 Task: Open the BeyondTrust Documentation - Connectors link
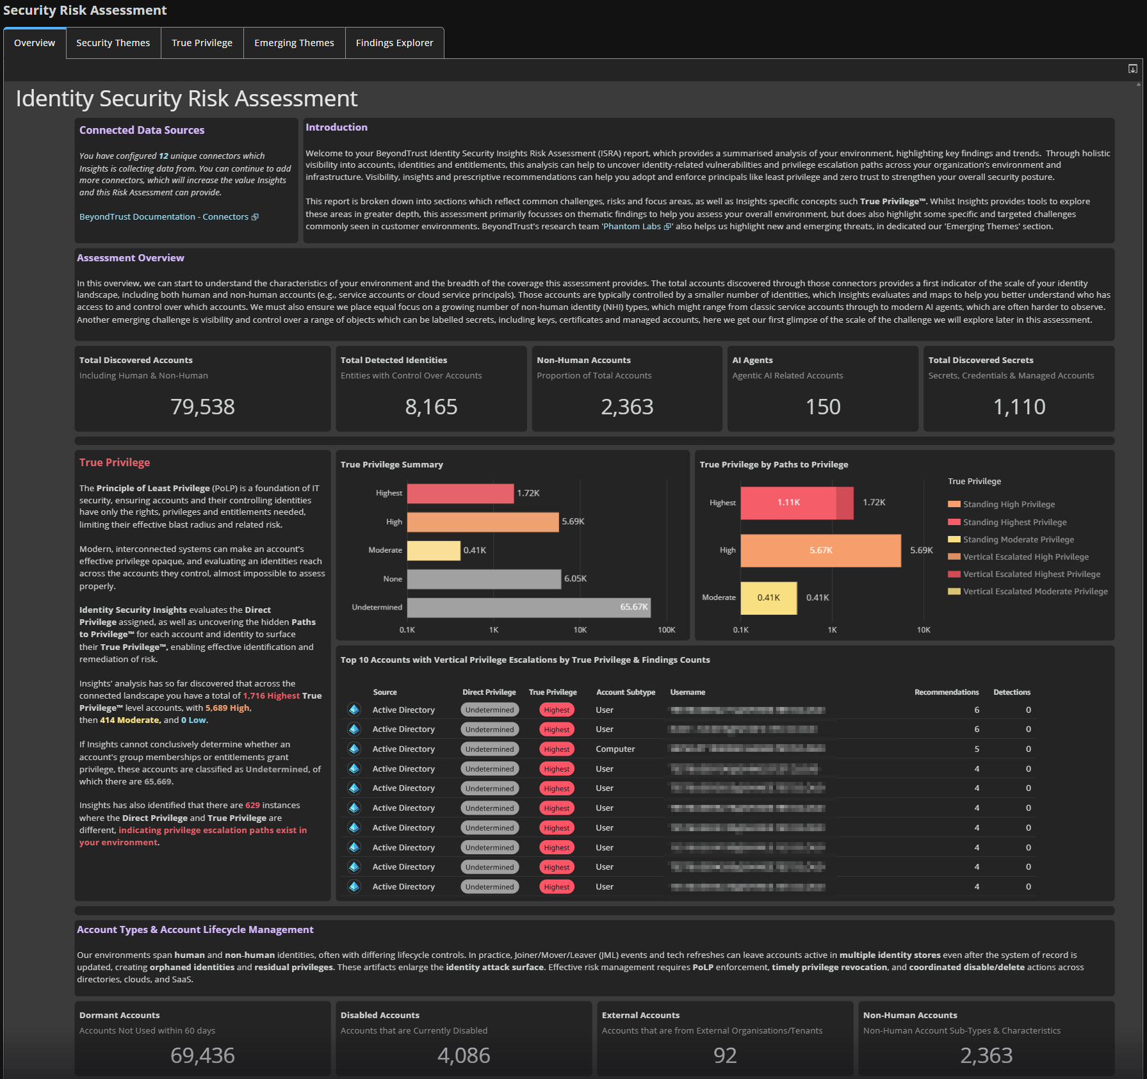[163, 216]
